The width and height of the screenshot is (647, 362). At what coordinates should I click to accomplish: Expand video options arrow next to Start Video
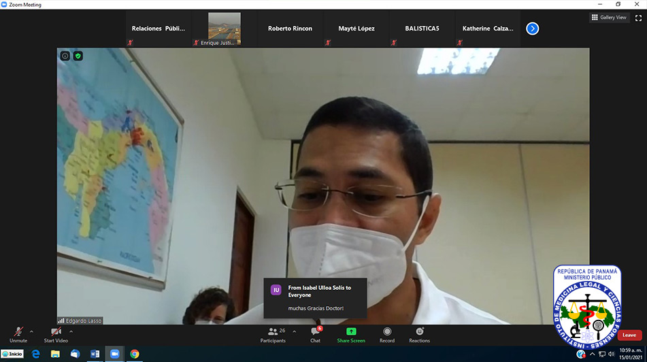coord(71,331)
